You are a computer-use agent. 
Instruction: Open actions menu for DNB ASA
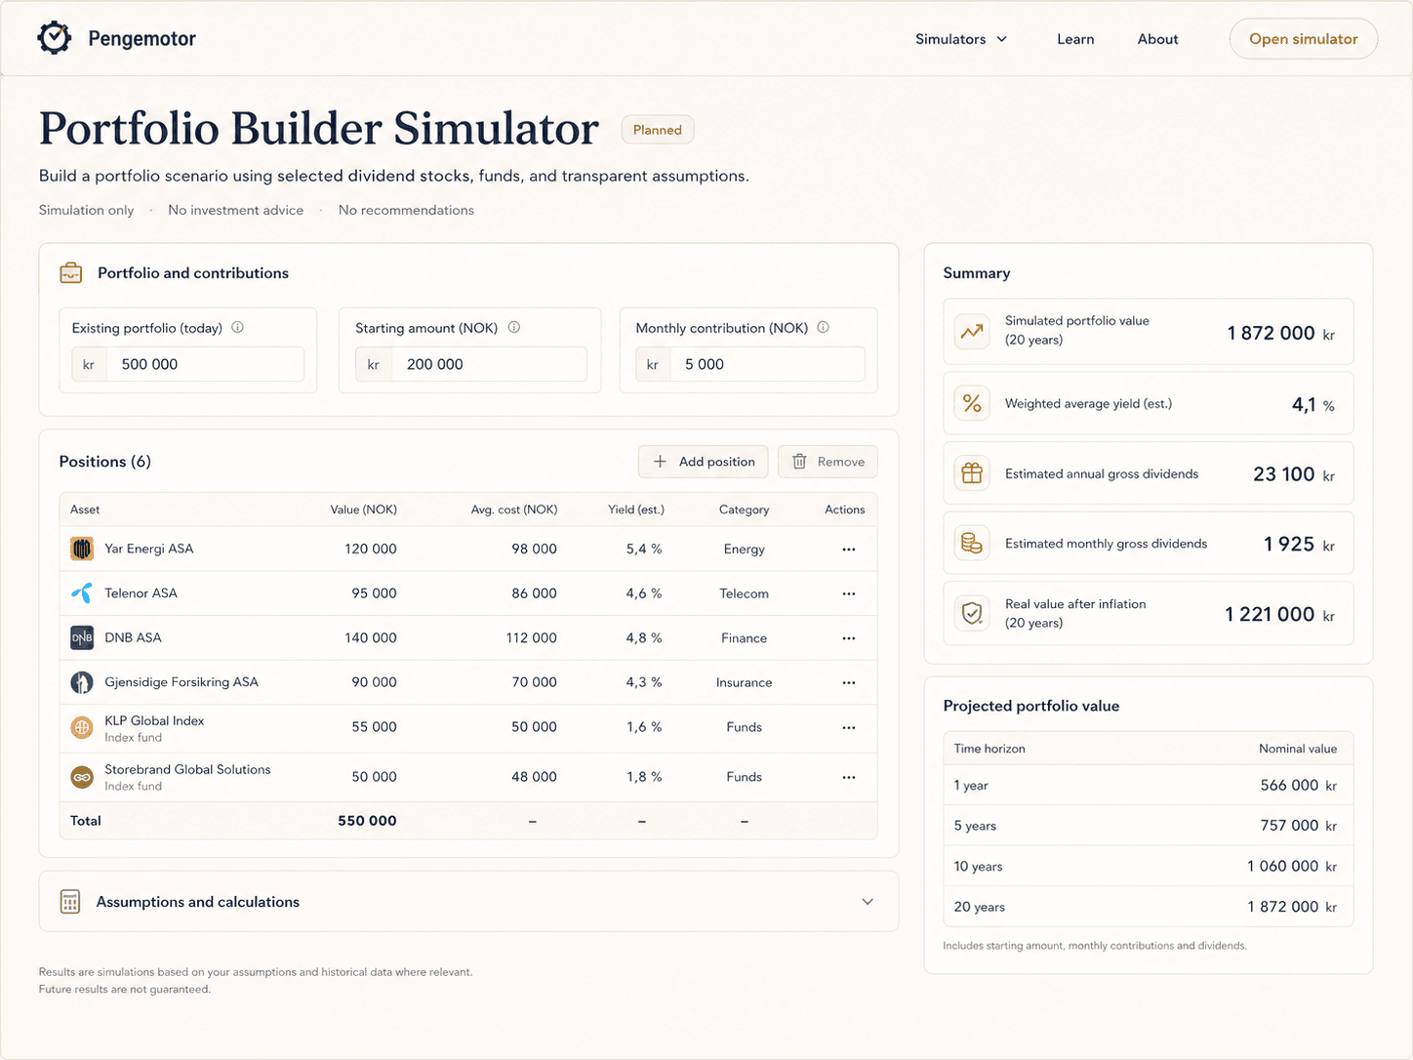(x=849, y=638)
